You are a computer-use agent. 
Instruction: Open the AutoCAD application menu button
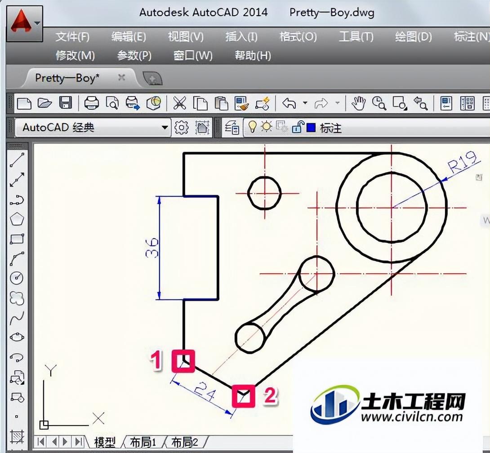tap(25, 23)
